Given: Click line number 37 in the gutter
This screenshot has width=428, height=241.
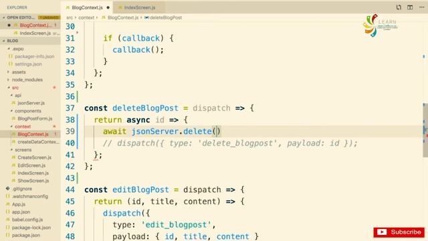Looking at the screenshot, I should 70,108.
